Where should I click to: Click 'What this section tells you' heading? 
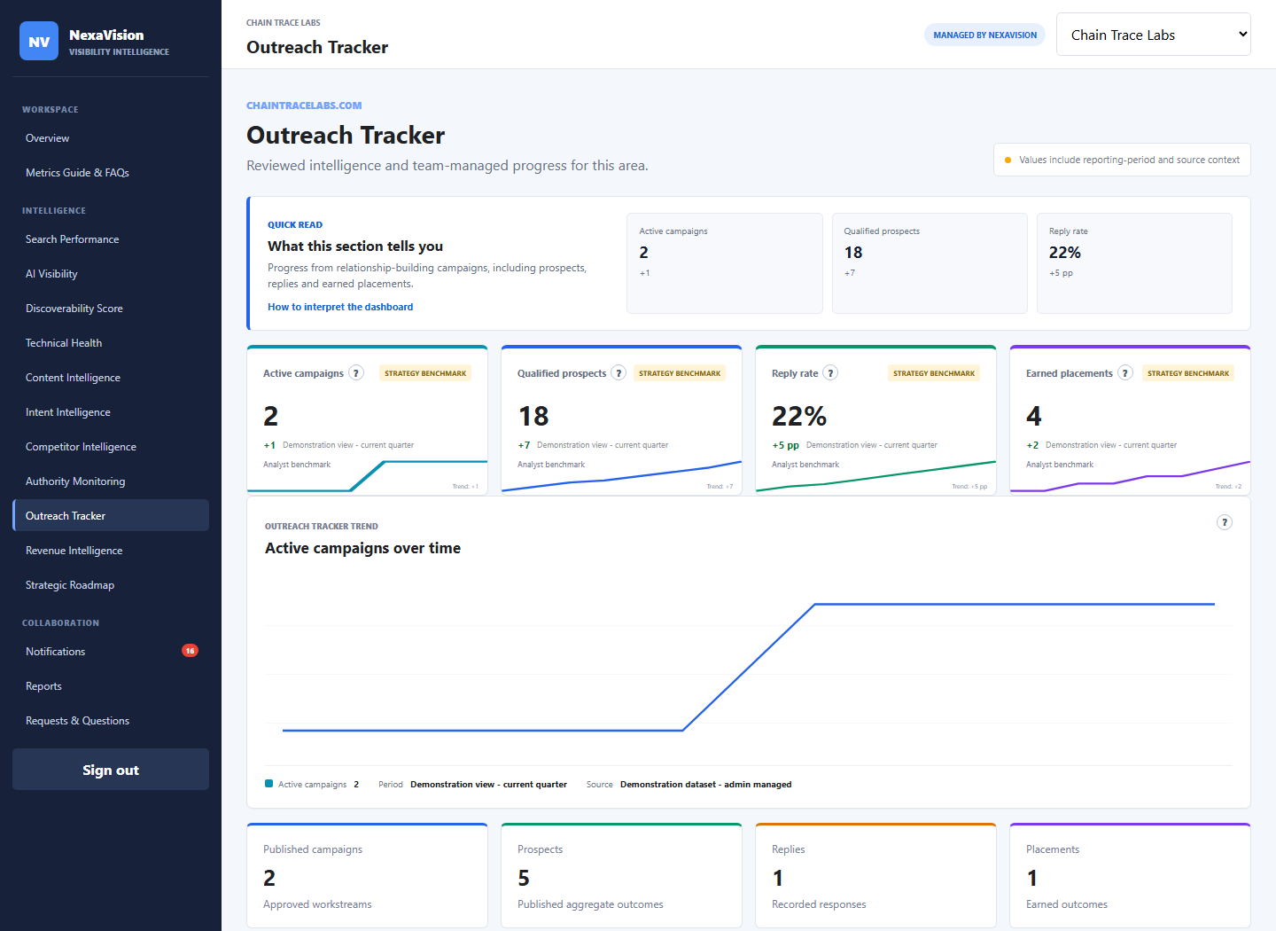coord(355,246)
